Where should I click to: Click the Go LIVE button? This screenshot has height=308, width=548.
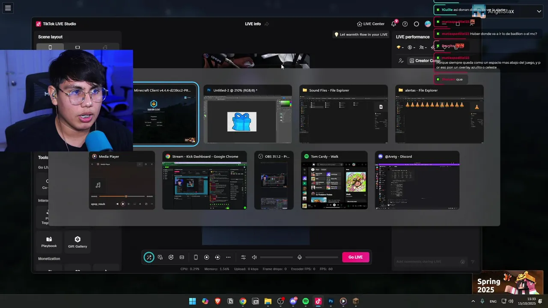[355, 257]
